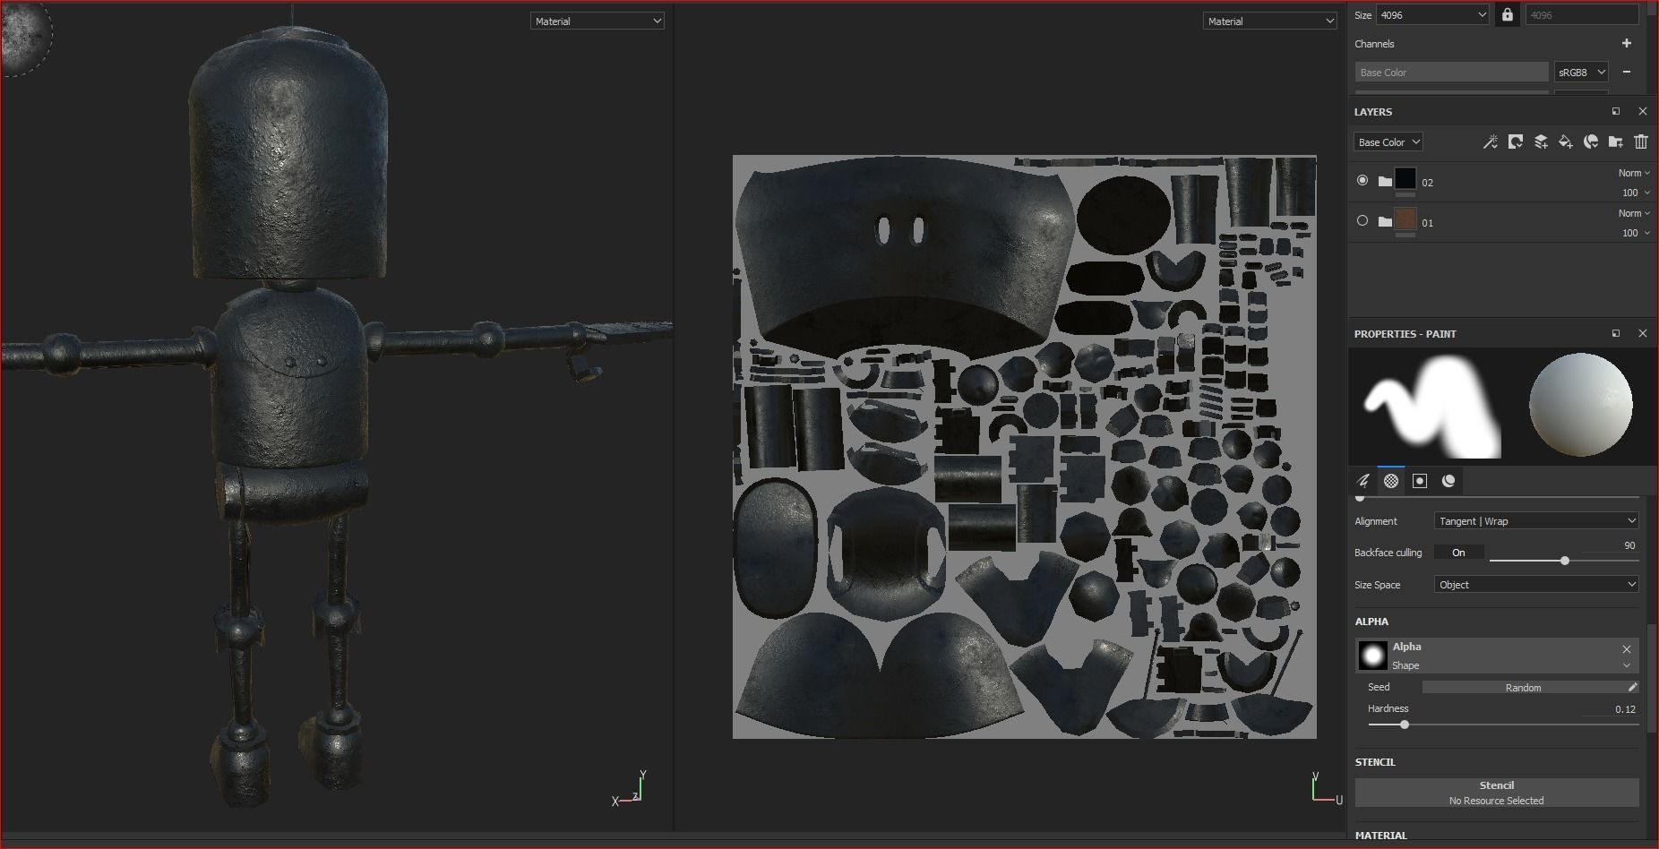Close the Layers panel

tap(1642, 111)
